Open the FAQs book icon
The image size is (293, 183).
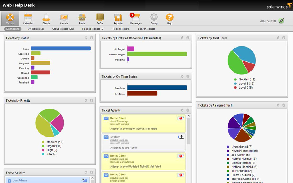coord(100,18)
